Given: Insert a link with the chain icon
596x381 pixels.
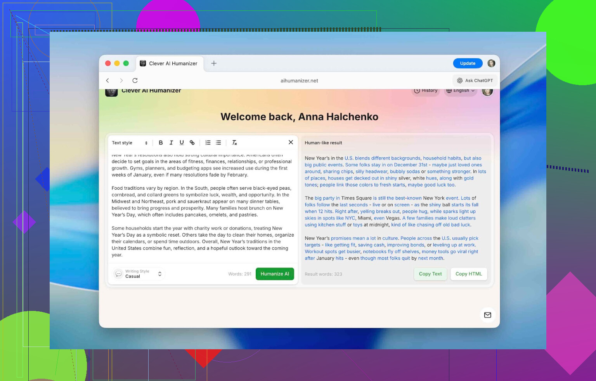Looking at the screenshot, I should coord(192,142).
